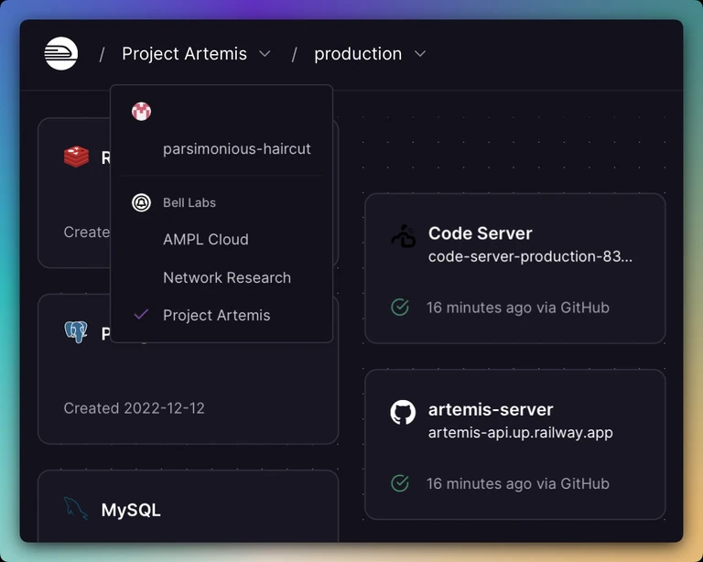703x562 pixels.
Task: Click Code Server '16 minutes ago via GitHub'
Action: pyautogui.click(x=518, y=308)
